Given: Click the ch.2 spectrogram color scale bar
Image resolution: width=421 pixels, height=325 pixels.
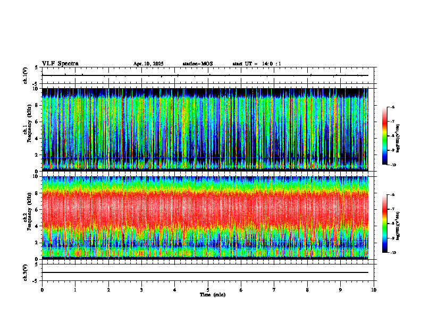Looking at the screenshot, I should pyautogui.click(x=385, y=224).
